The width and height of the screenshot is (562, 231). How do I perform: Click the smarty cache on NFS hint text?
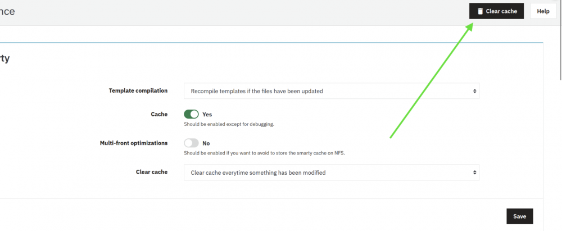pyautogui.click(x=271, y=153)
